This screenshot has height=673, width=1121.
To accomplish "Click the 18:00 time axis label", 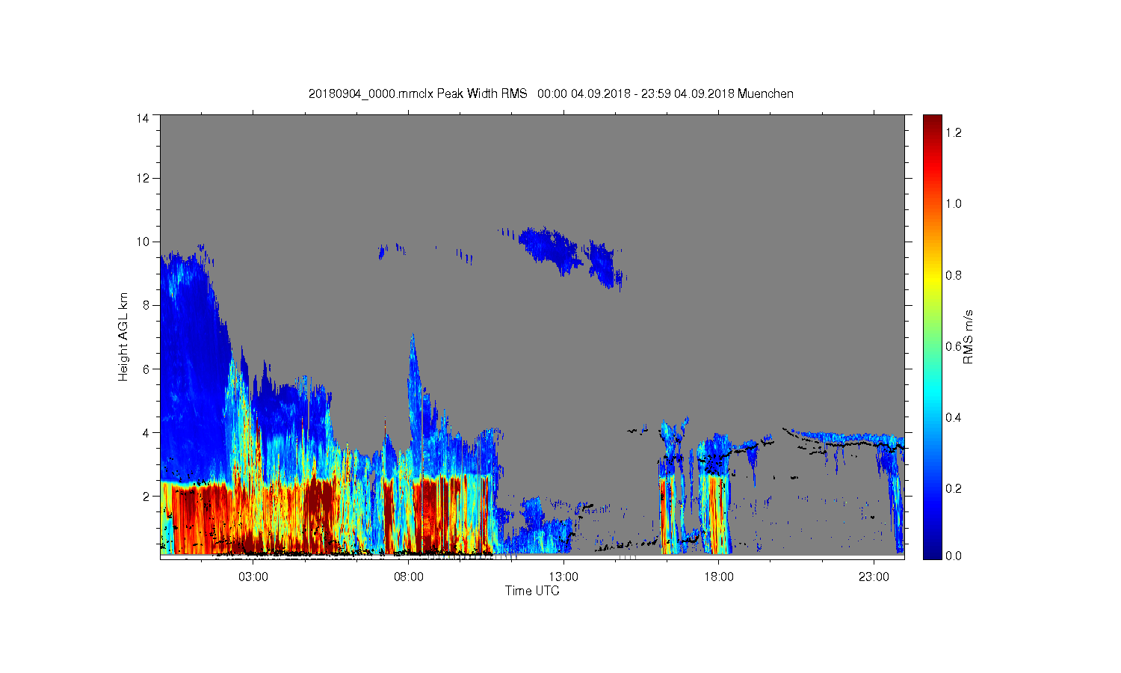I will point(719,577).
